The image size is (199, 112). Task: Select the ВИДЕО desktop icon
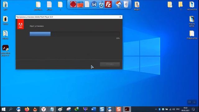tap(137, 6)
